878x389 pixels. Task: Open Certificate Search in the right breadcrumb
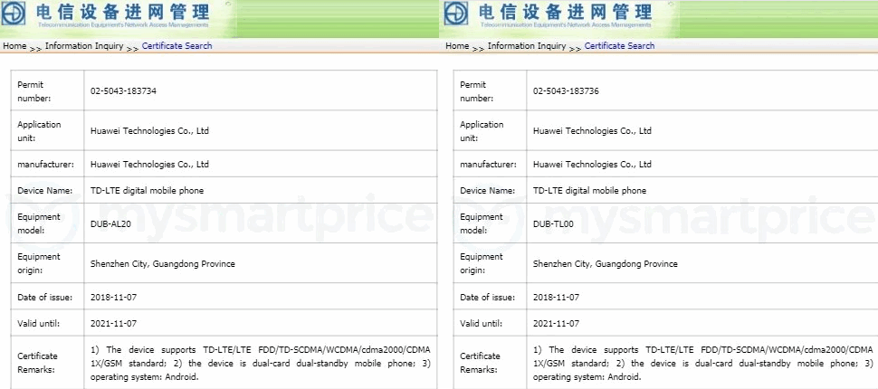[x=619, y=46]
